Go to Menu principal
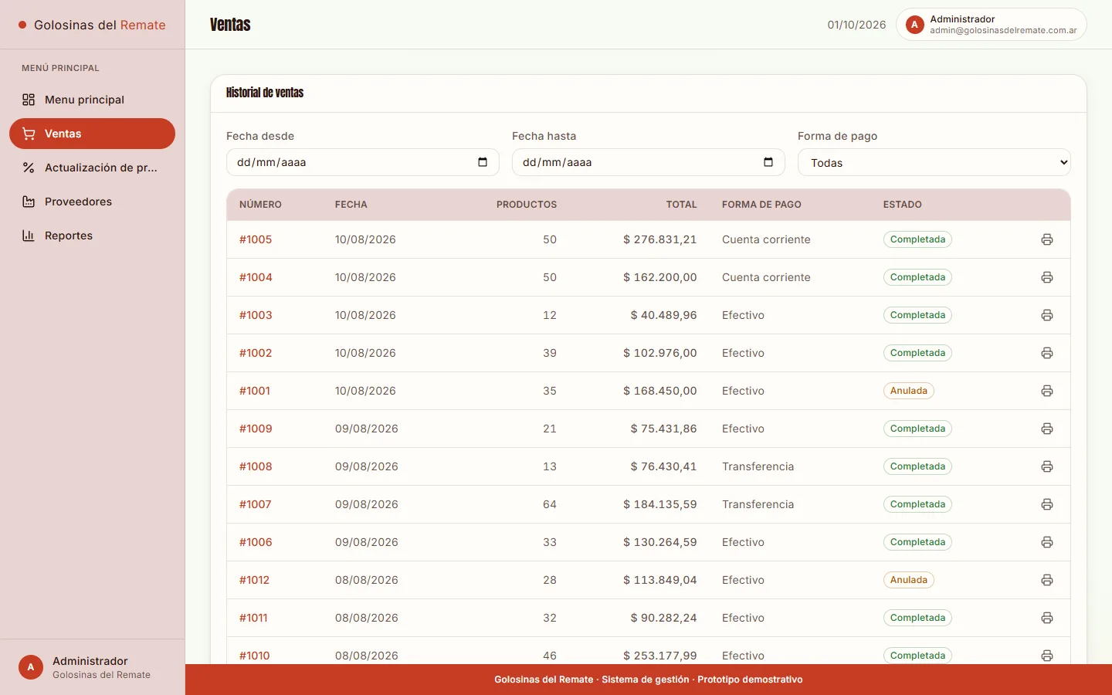Viewport: 1112px width, 695px height. 93,100
